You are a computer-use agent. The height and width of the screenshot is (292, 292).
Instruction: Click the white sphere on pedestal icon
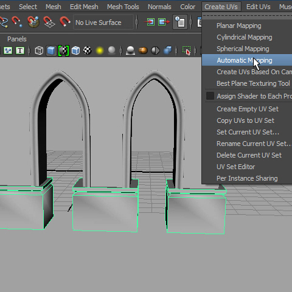pos(130,50)
